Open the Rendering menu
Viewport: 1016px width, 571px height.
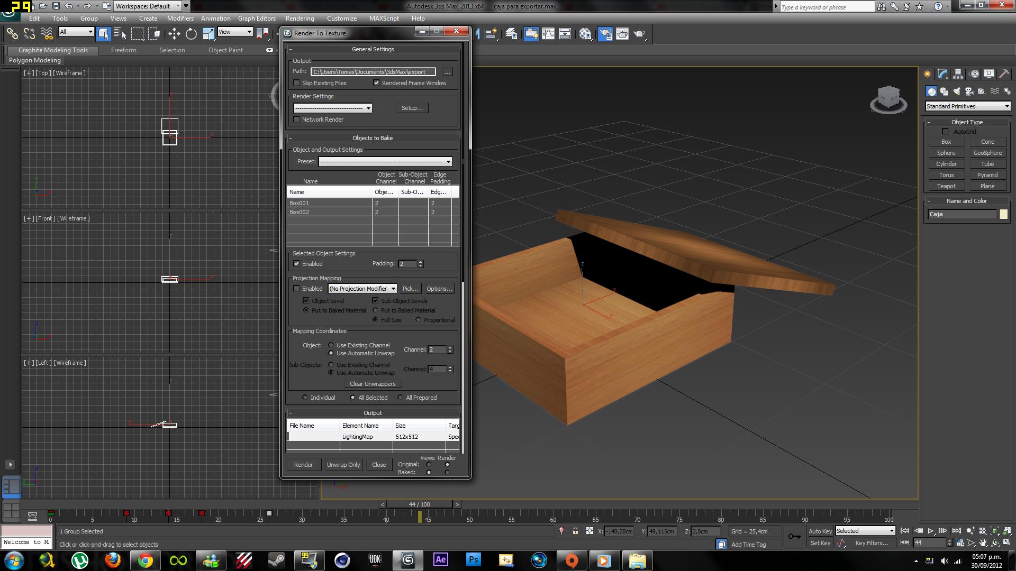300,18
